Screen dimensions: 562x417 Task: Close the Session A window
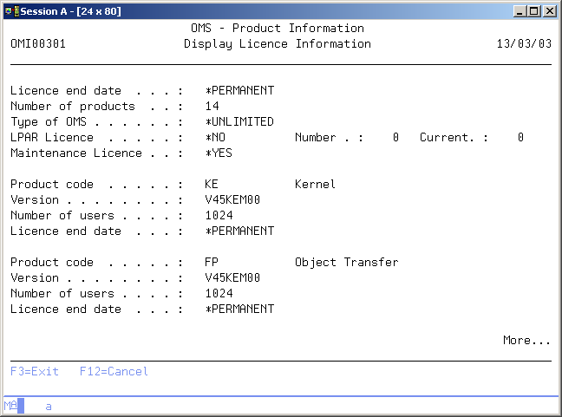tap(550, 11)
